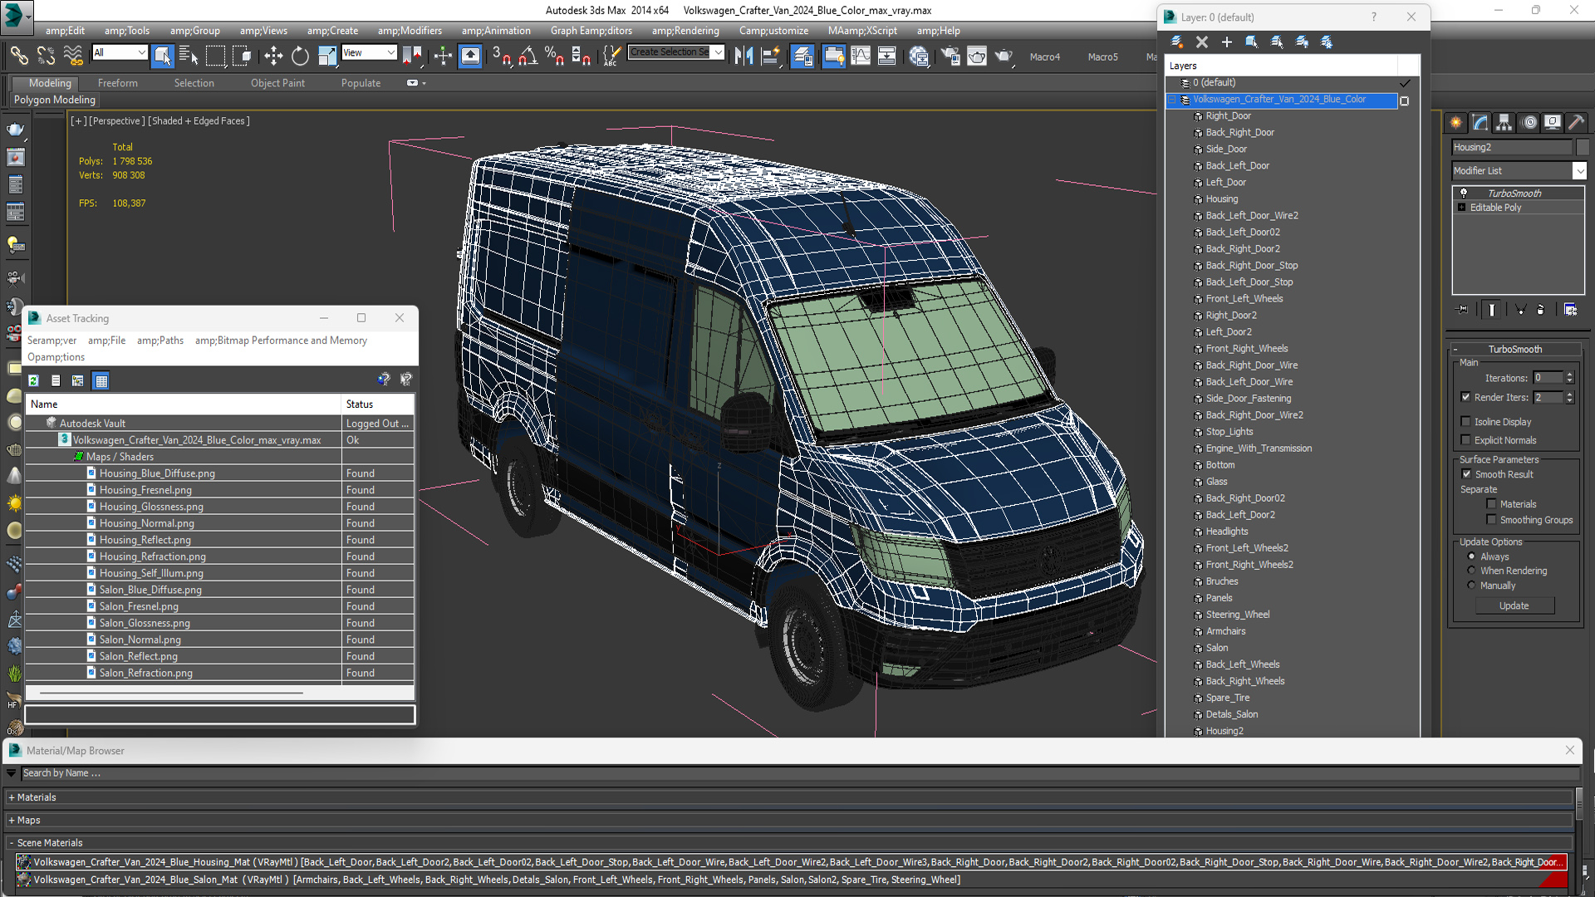Toggle TurboSmooth modifier lightbulb on/off
This screenshot has height=897, width=1595.
(1464, 193)
